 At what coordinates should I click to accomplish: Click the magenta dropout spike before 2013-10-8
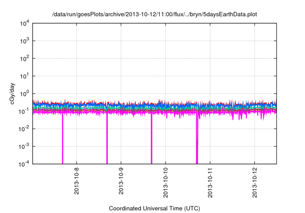click(62, 139)
